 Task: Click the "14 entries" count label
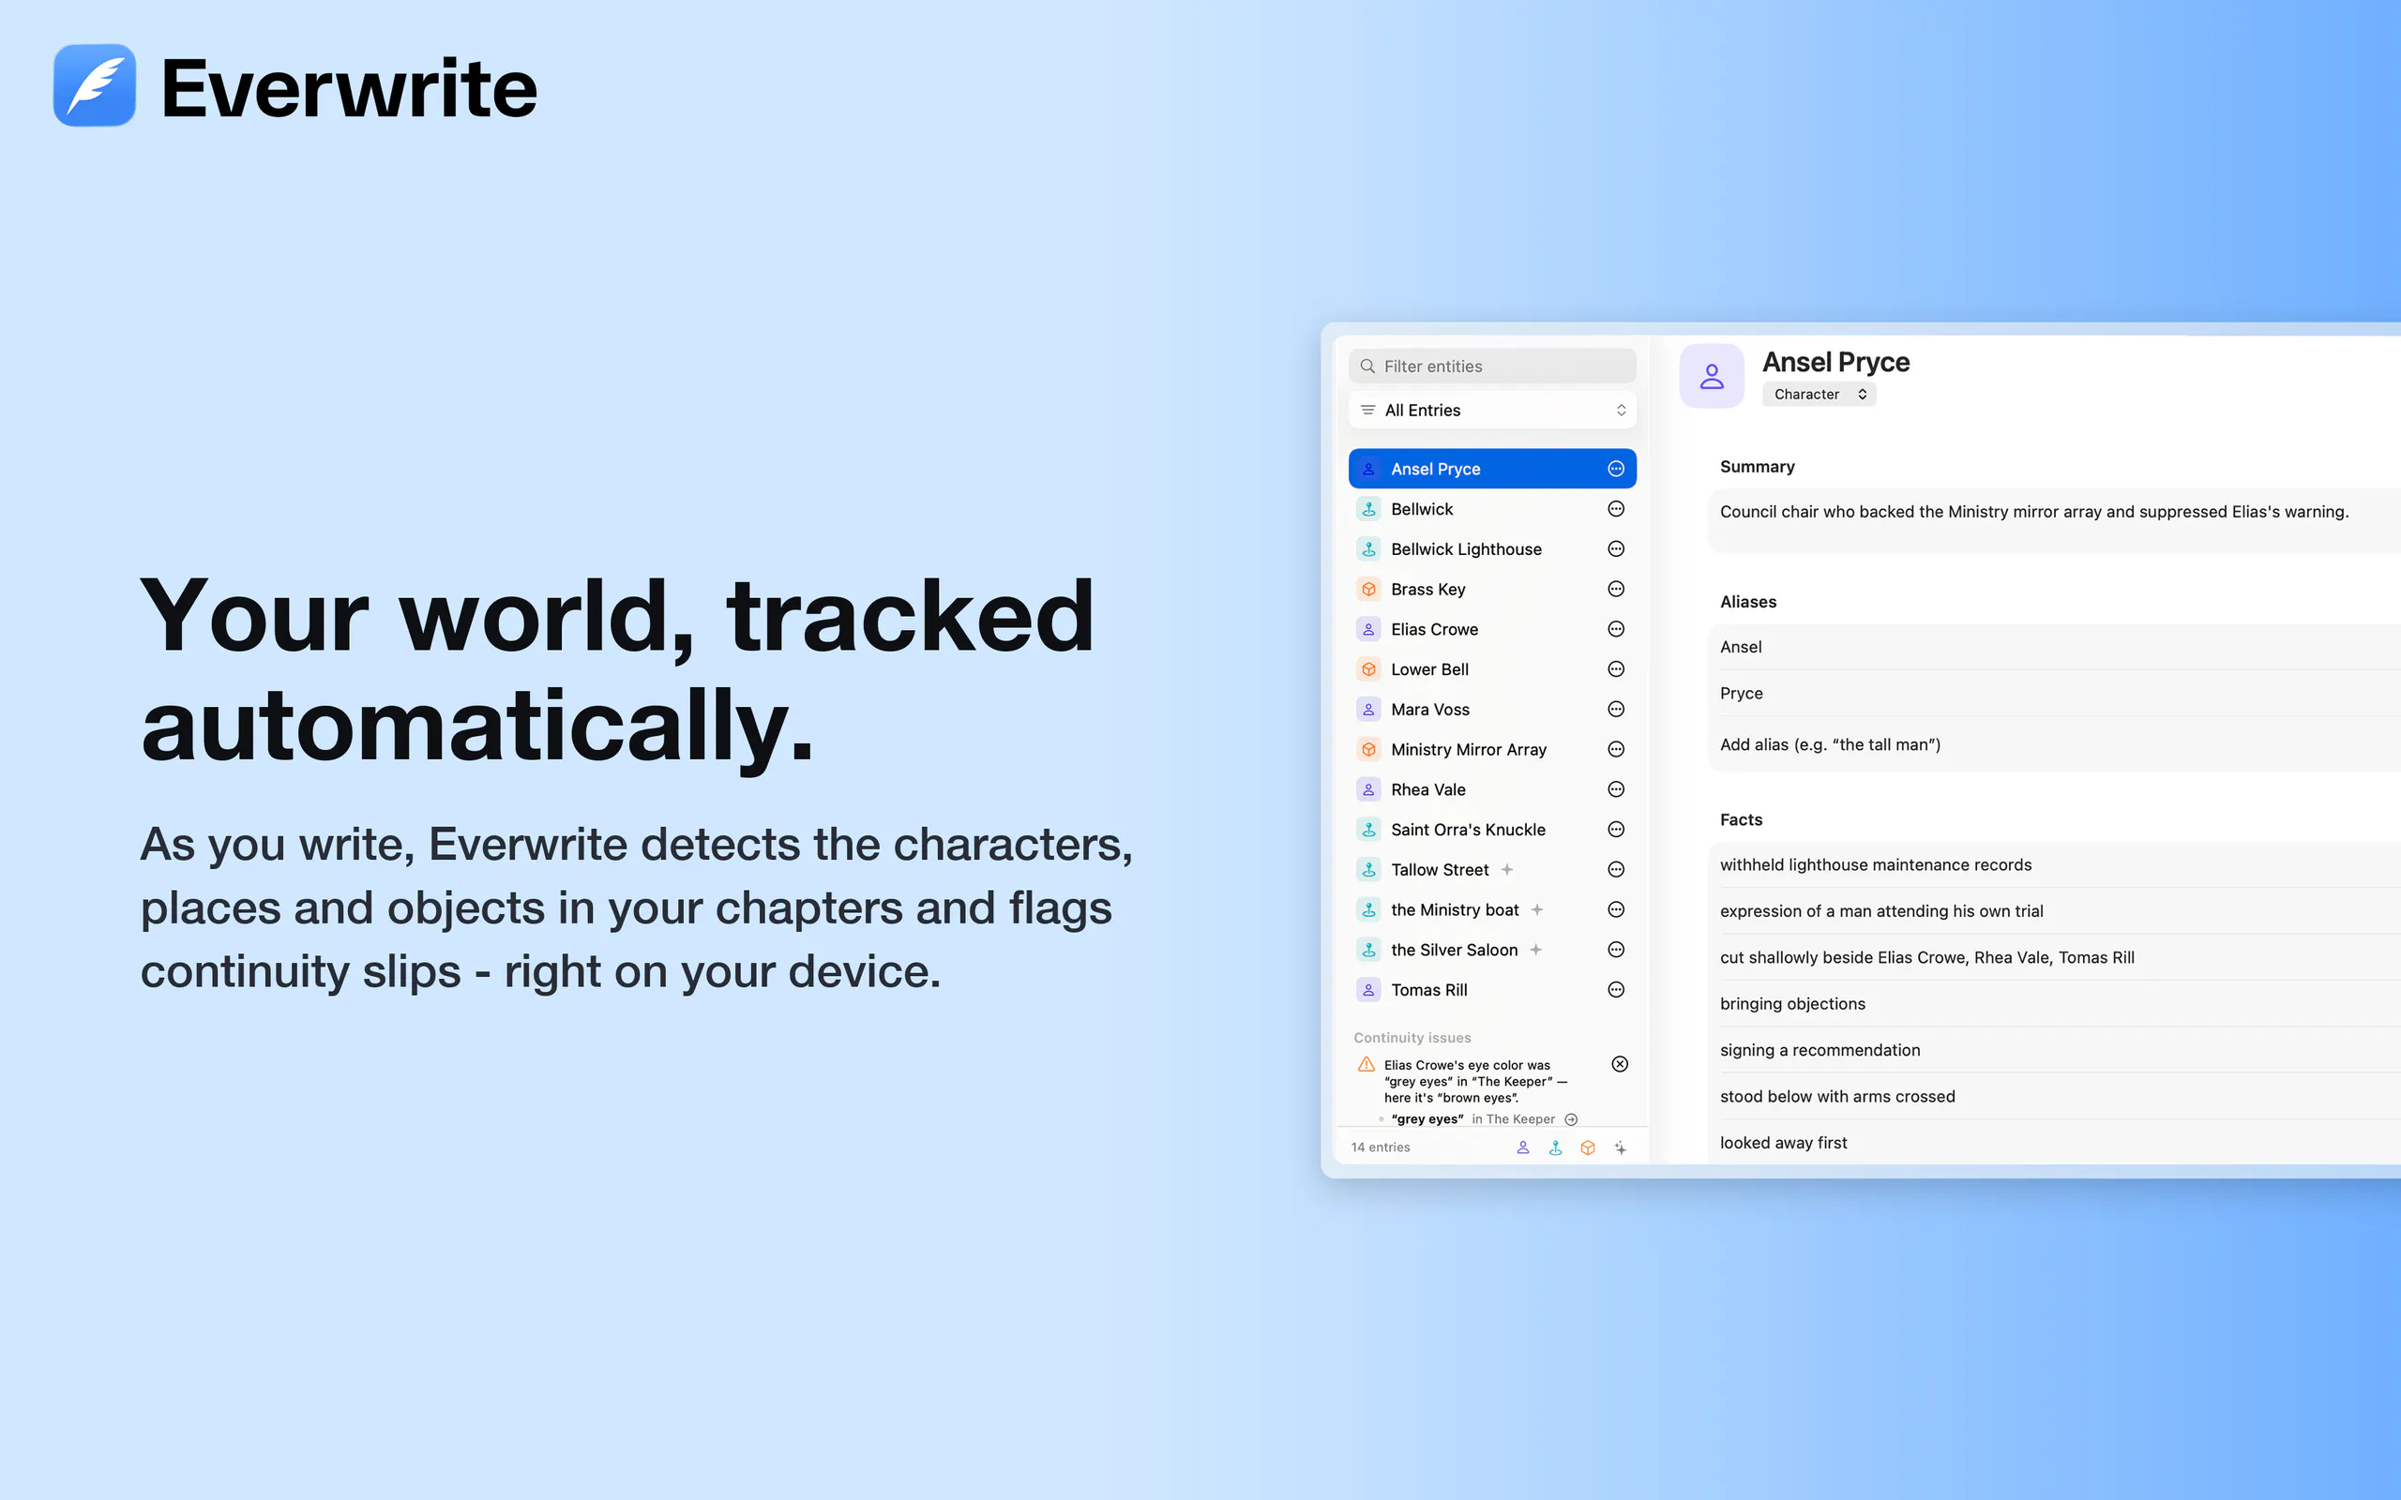coord(1380,1147)
